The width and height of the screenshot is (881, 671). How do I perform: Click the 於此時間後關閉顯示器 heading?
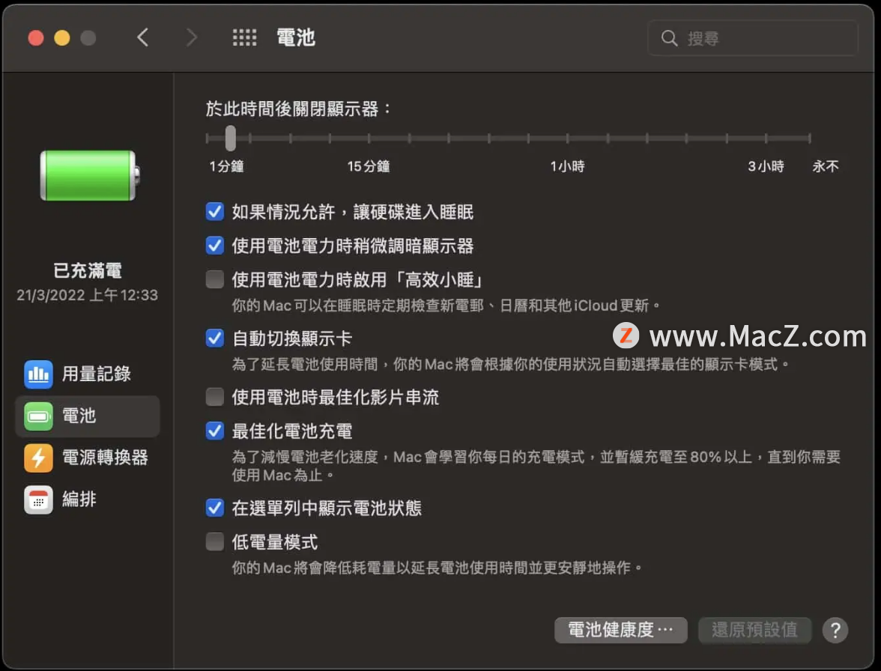[298, 109]
